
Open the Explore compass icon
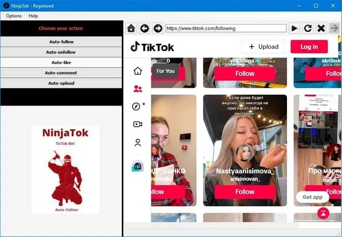[x=136, y=107]
